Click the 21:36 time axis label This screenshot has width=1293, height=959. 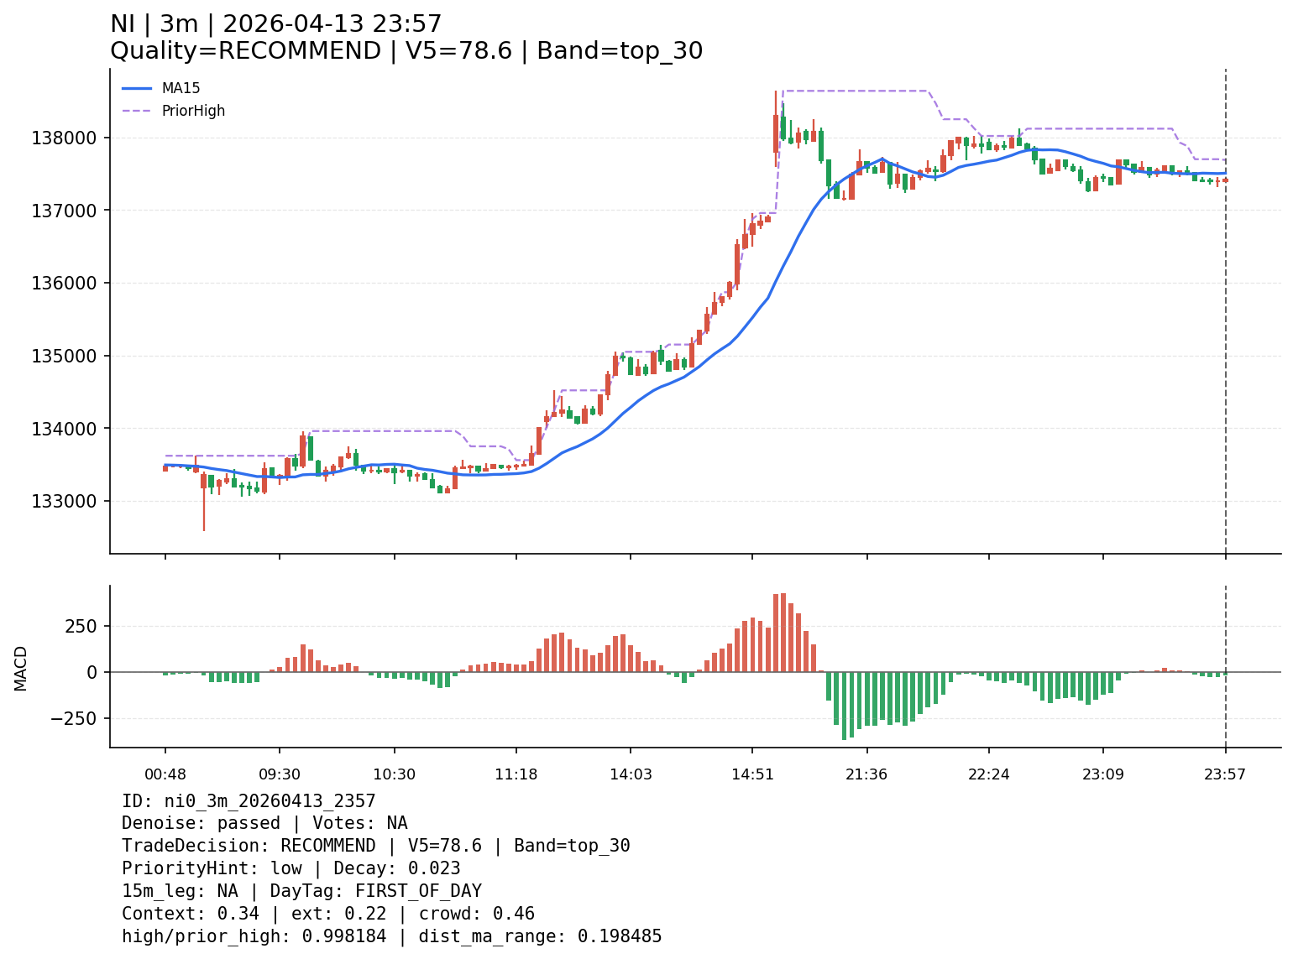pos(866,774)
